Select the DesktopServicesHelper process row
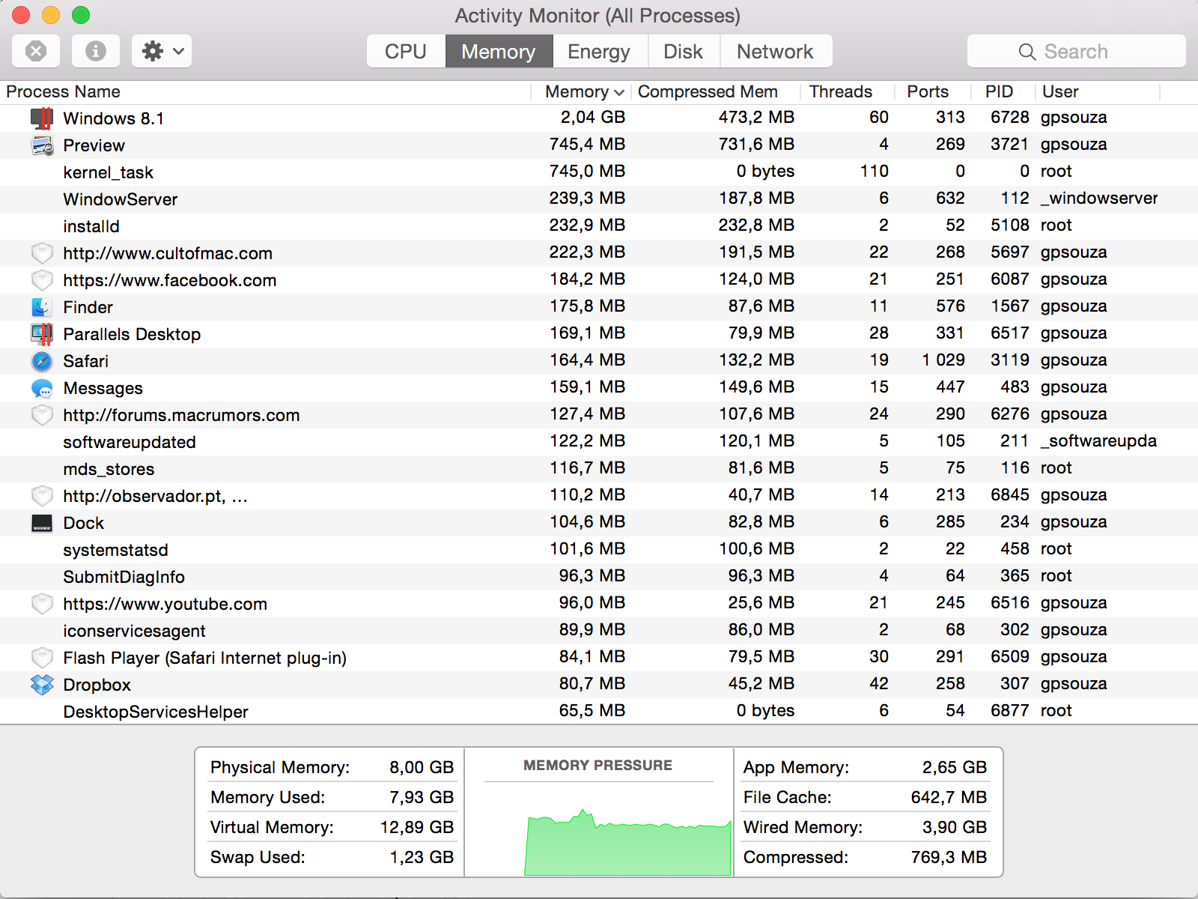This screenshot has height=899, width=1198. tap(599, 712)
